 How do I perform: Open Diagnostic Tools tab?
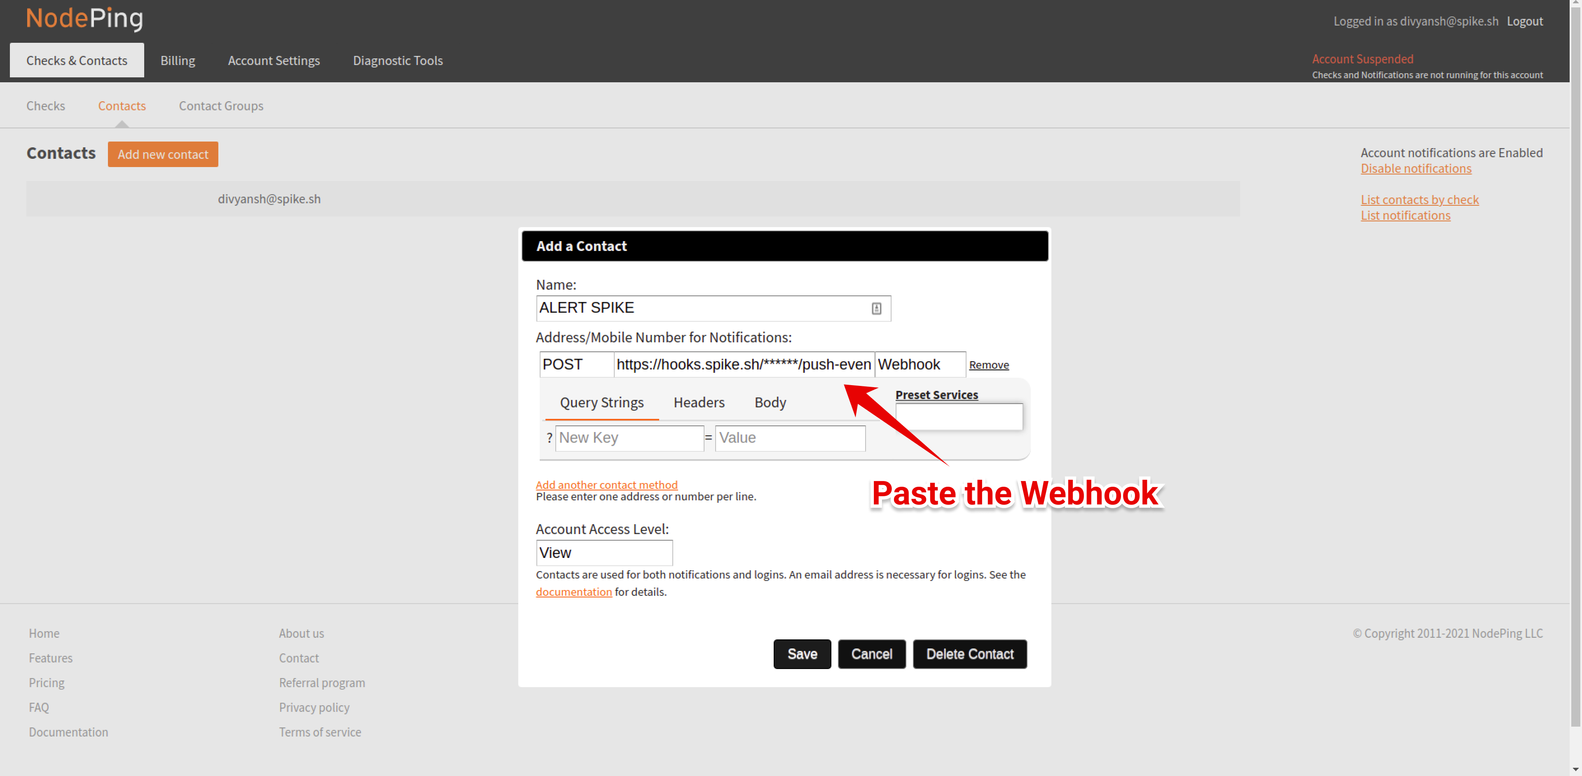click(398, 60)
